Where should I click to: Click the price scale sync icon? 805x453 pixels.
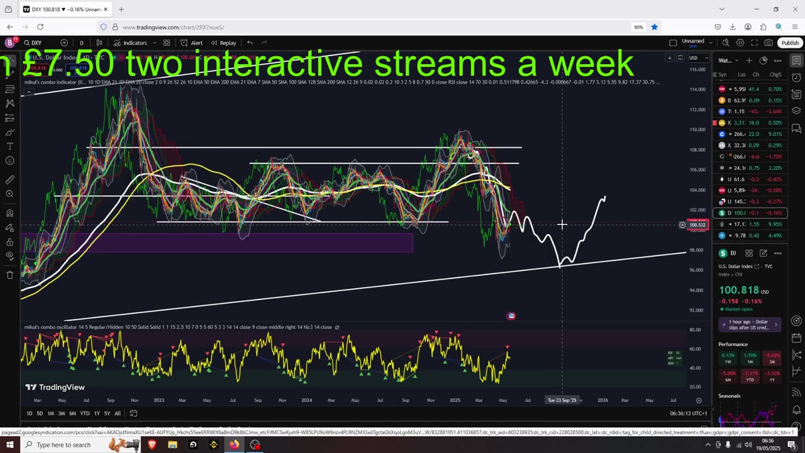tap(680, 58)
